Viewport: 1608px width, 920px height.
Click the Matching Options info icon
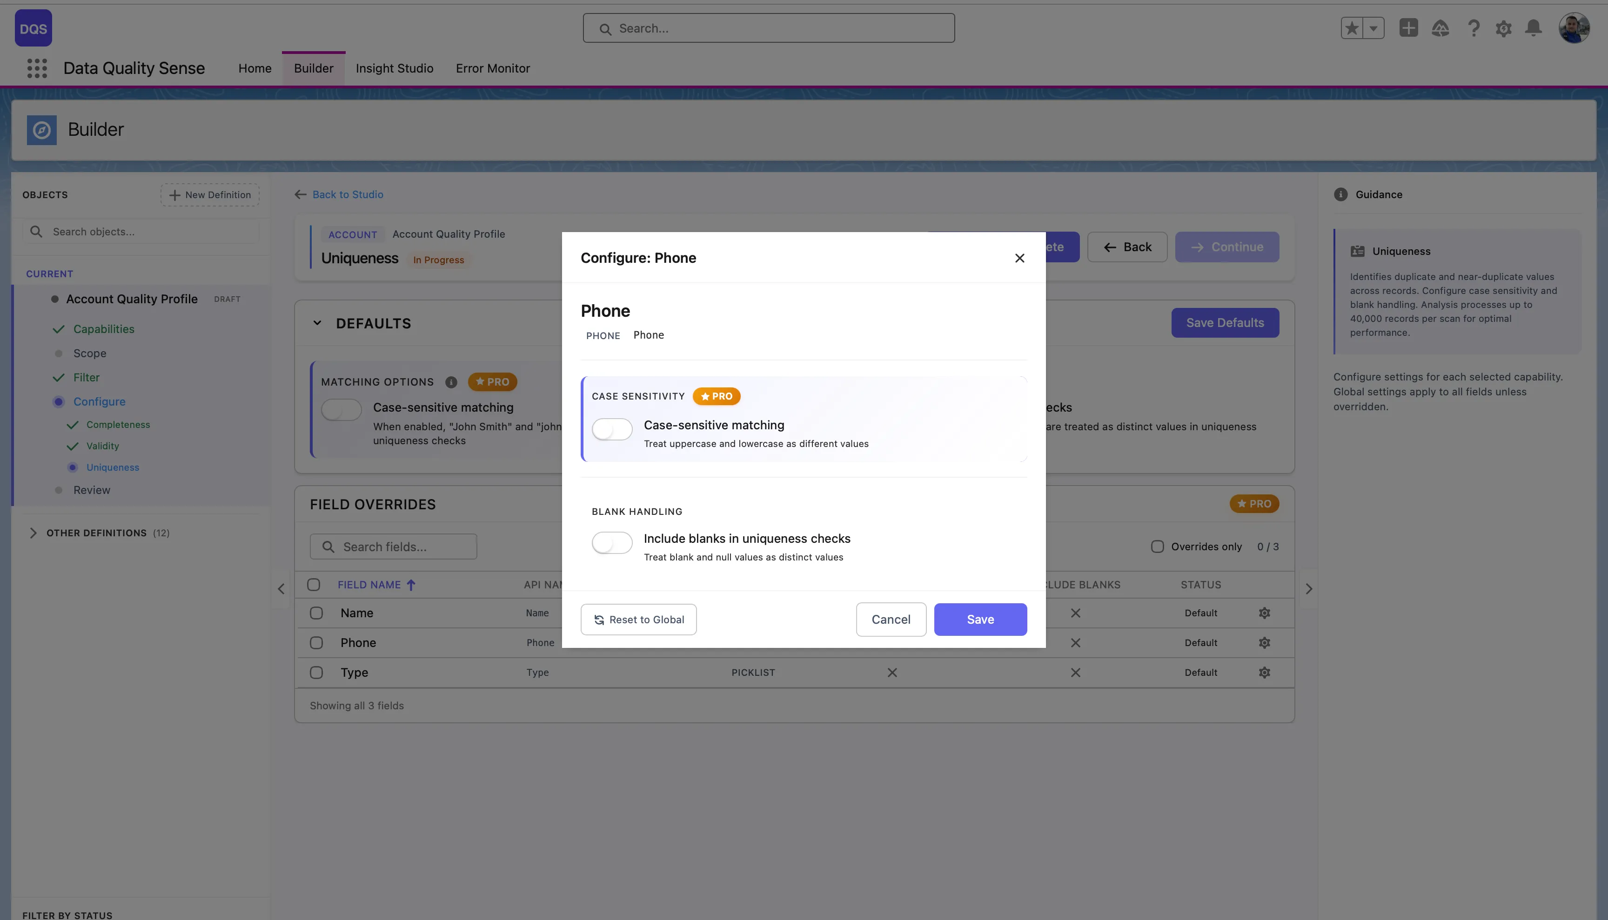[x=451, y=382]
